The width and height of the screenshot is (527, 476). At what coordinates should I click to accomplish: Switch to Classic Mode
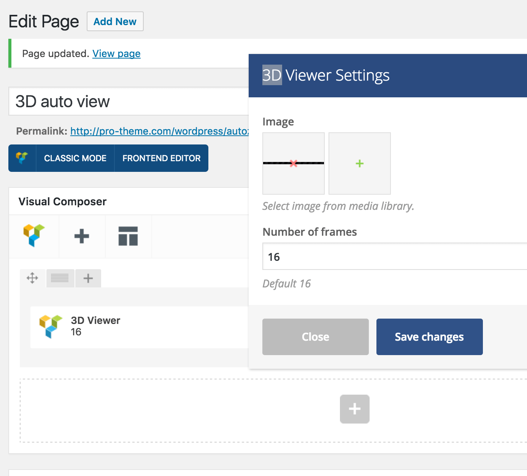(75, 158)
